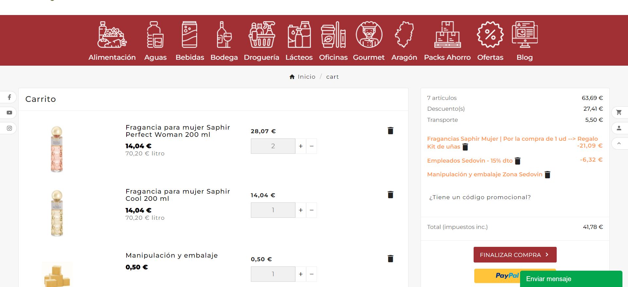Select the Lácteos menu label

(299, 57)
